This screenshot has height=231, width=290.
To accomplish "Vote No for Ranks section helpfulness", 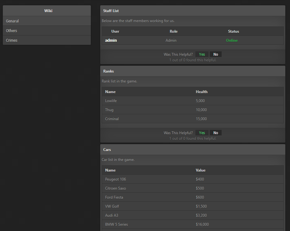I will [x=216, y=133].
